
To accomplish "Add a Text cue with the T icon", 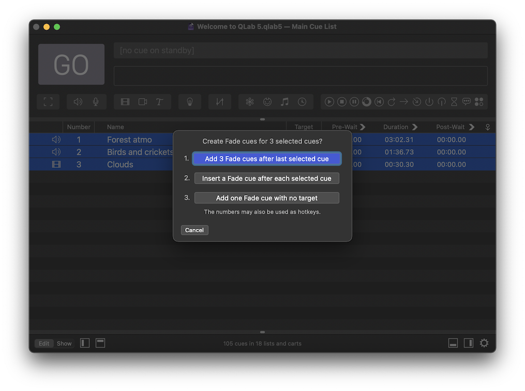I will 159,102.
